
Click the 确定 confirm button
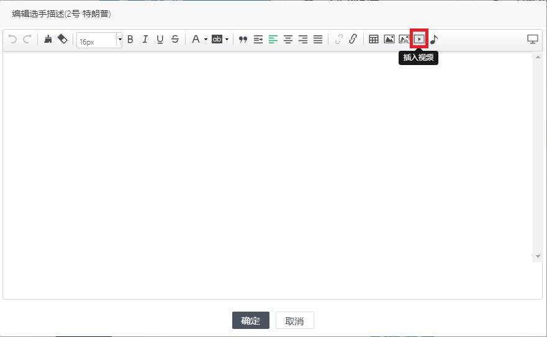251,320
